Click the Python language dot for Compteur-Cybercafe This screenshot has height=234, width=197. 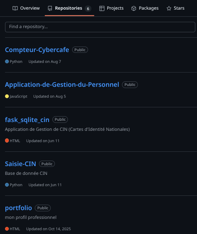(7, 62)
